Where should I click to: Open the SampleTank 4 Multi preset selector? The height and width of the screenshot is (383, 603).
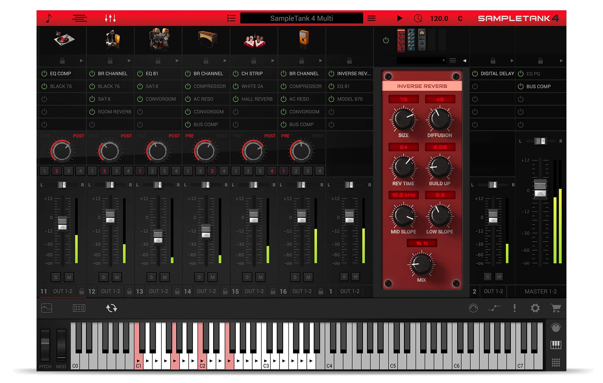pos(301,18)
